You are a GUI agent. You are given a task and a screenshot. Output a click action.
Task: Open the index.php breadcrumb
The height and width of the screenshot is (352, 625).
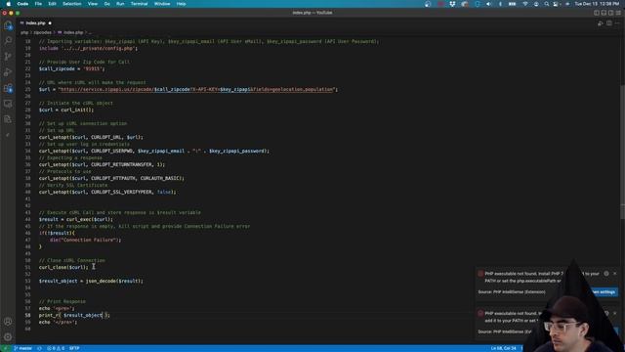pos(71,32)
